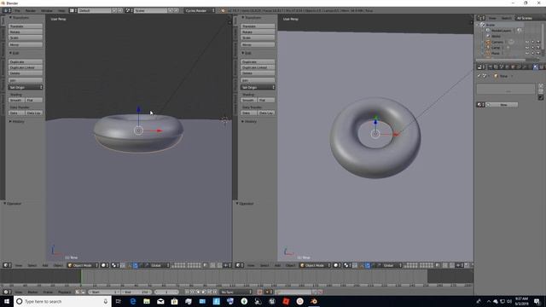Click the Windows Start button
Image resolution: width=546 pixels, height=307 pixels.
(x=7, y=301)
